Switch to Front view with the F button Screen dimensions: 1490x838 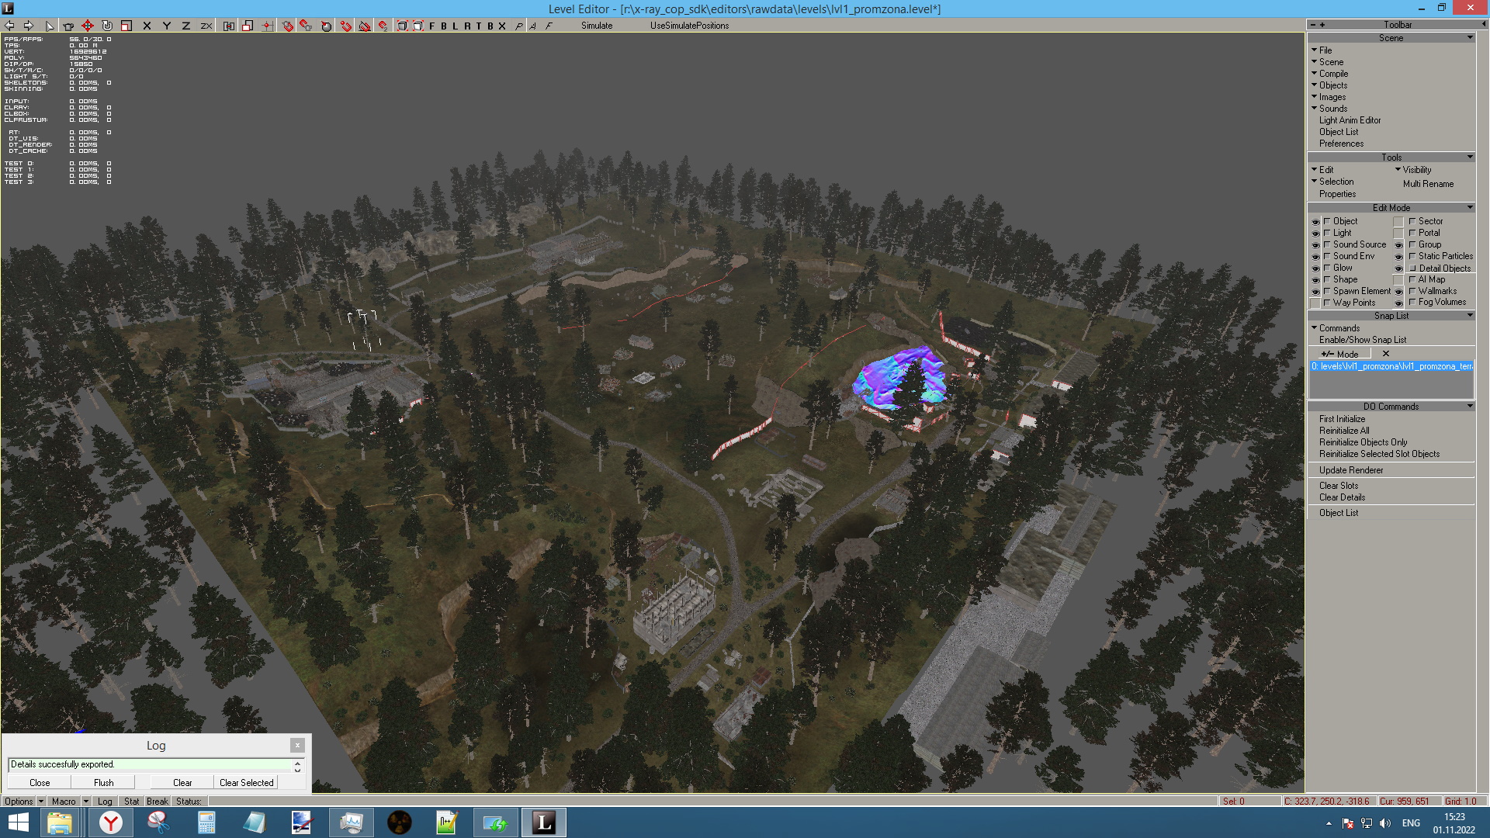432,26
